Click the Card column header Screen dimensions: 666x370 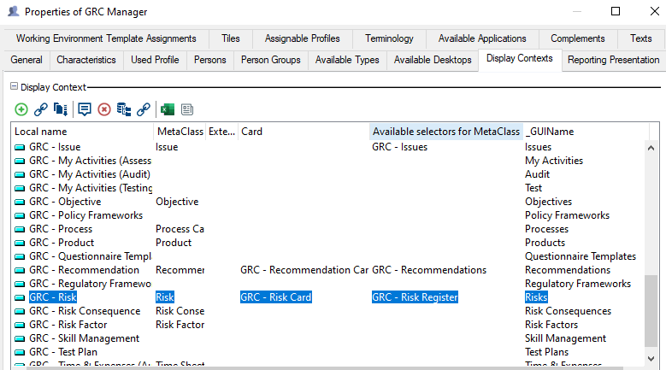click(x=304, y=132)
